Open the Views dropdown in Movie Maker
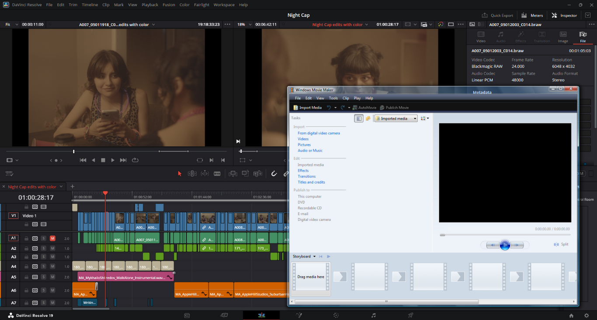The width and height of the screenshot is (597, 320). [x=424, y=118]
